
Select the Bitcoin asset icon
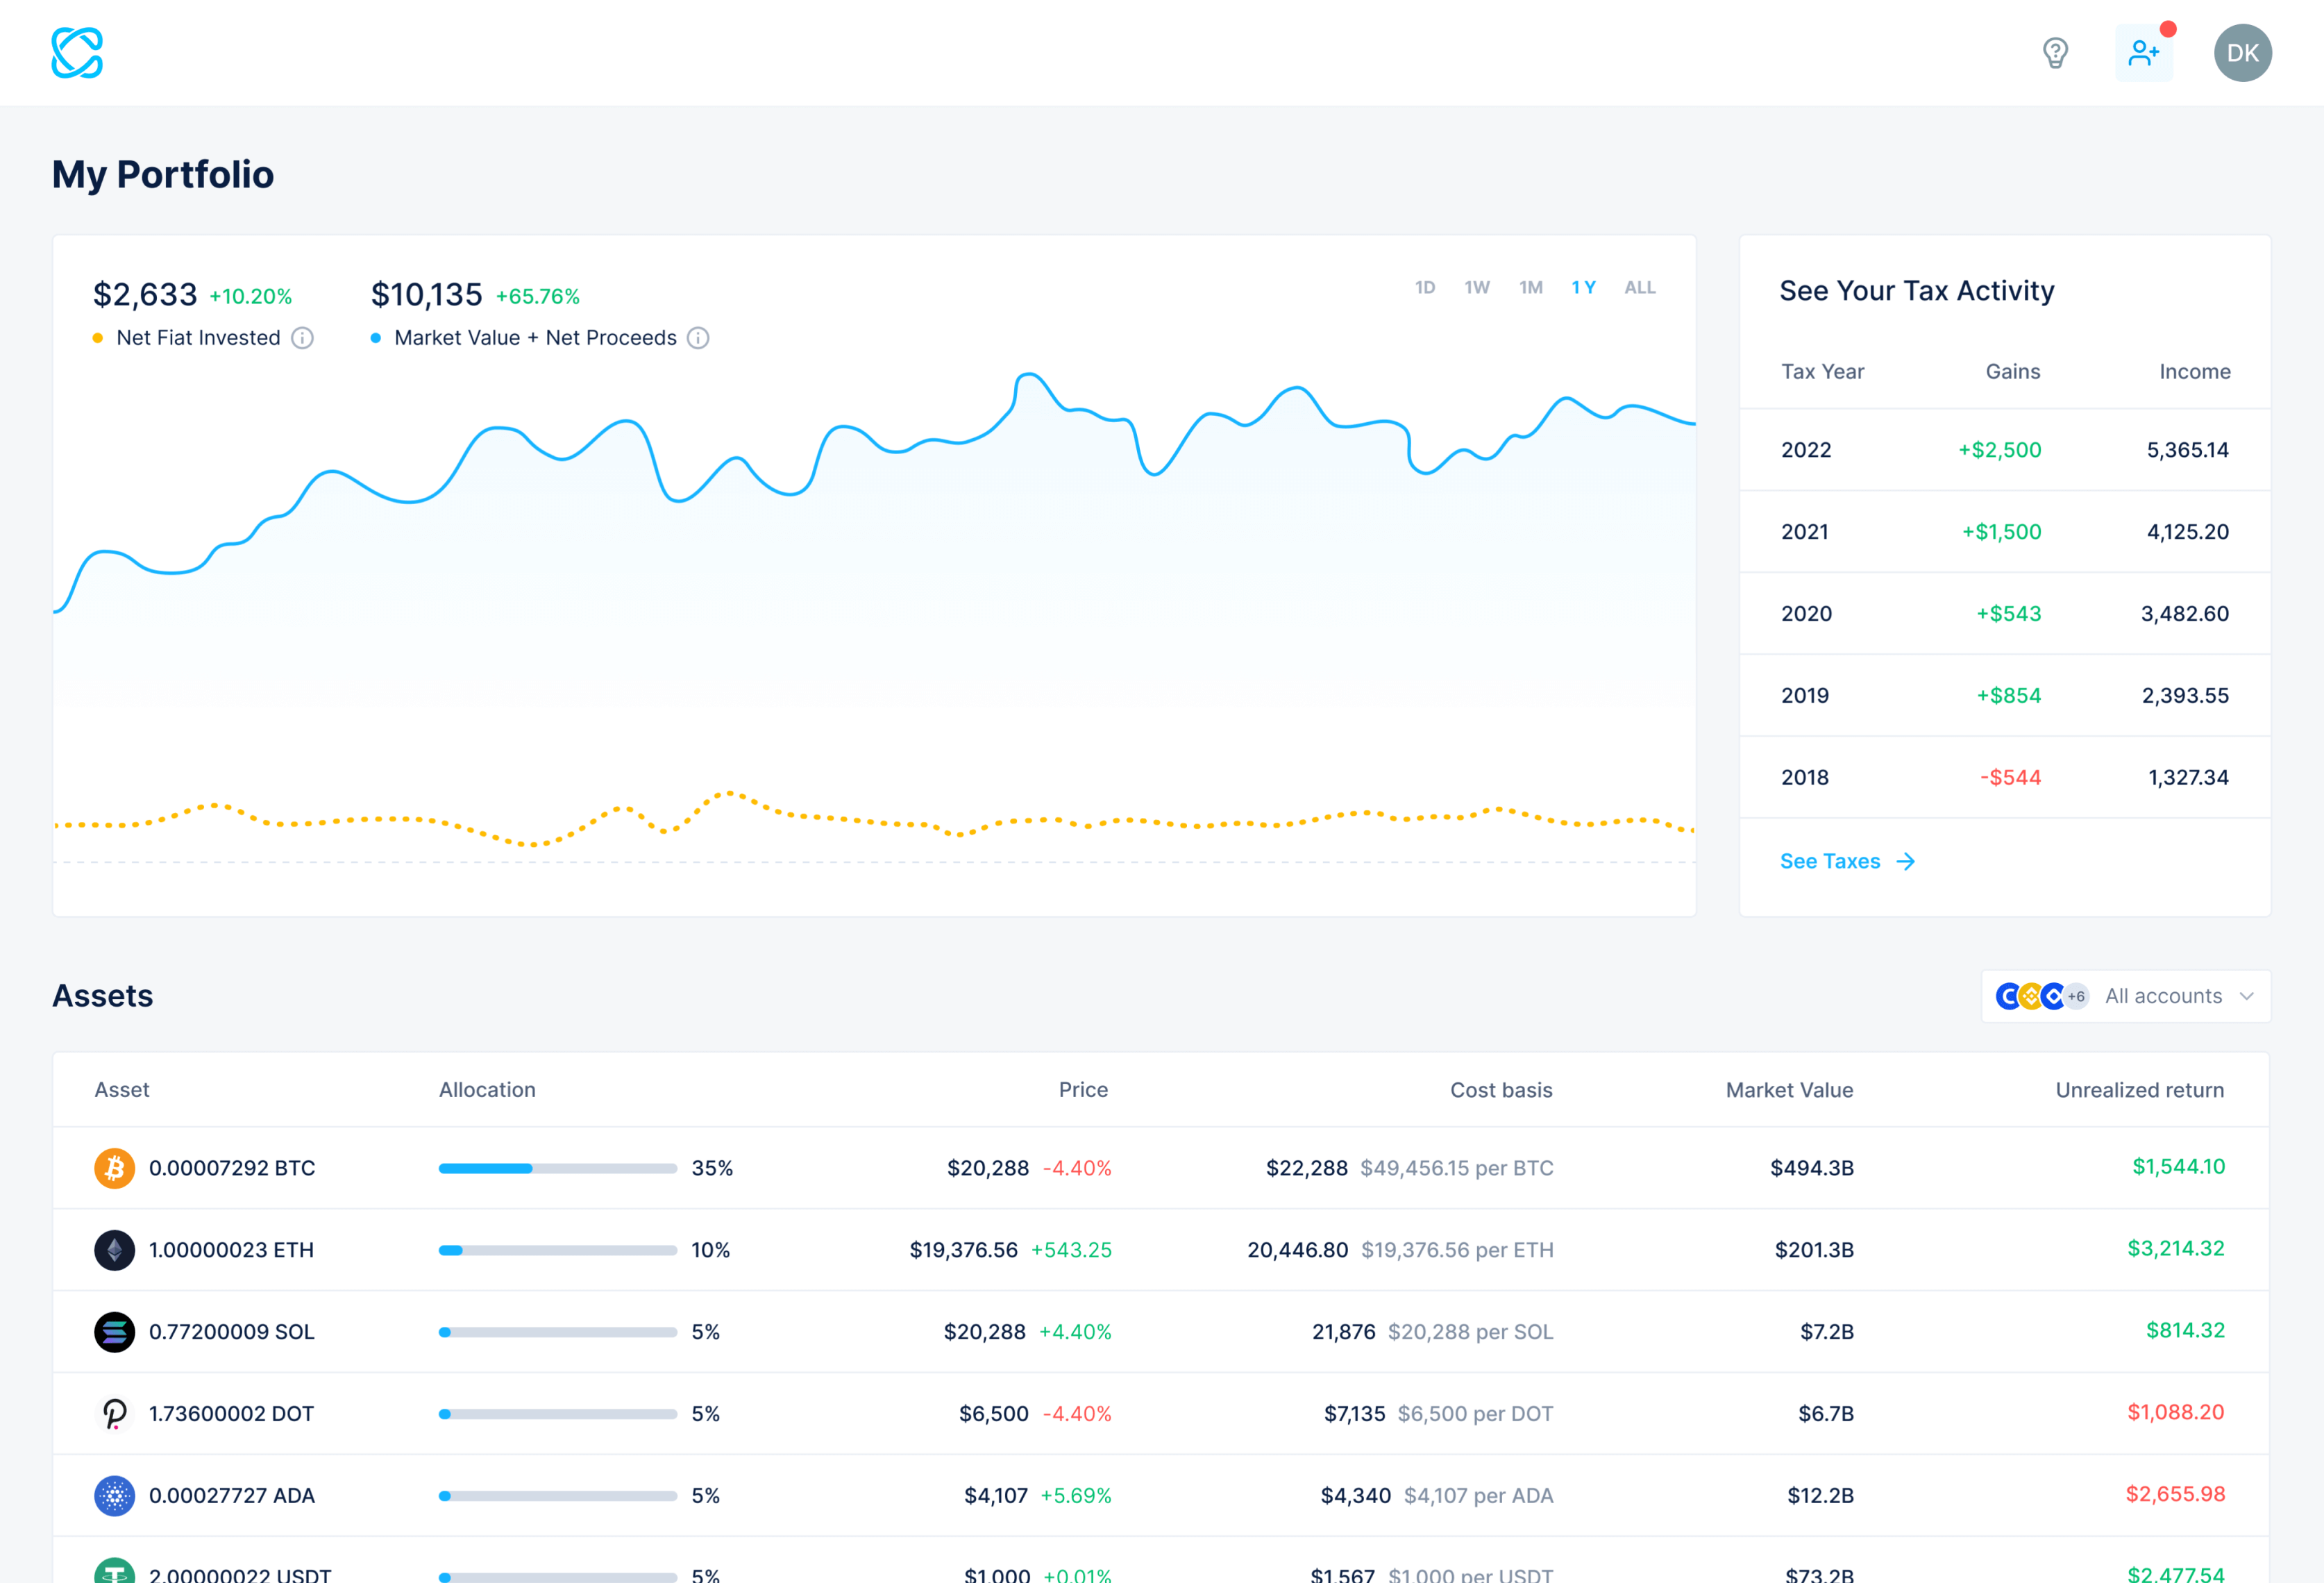coord(115,1167)
